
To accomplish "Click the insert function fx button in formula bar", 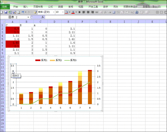I will point(43,17).
